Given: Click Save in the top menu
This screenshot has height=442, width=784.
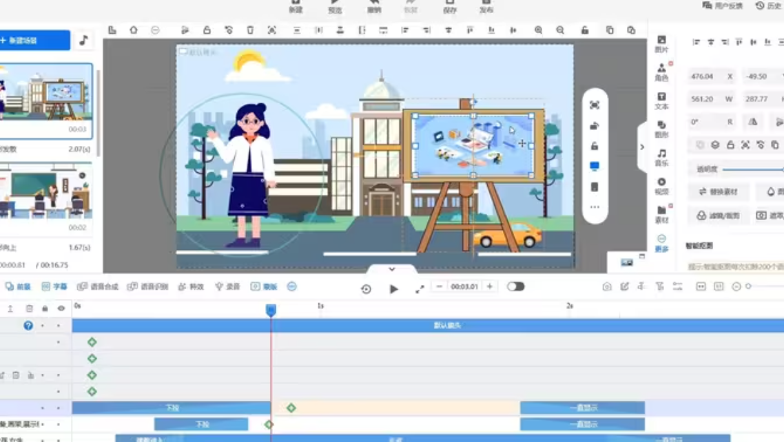Looking at the screenshot, I should pos(449,6).
